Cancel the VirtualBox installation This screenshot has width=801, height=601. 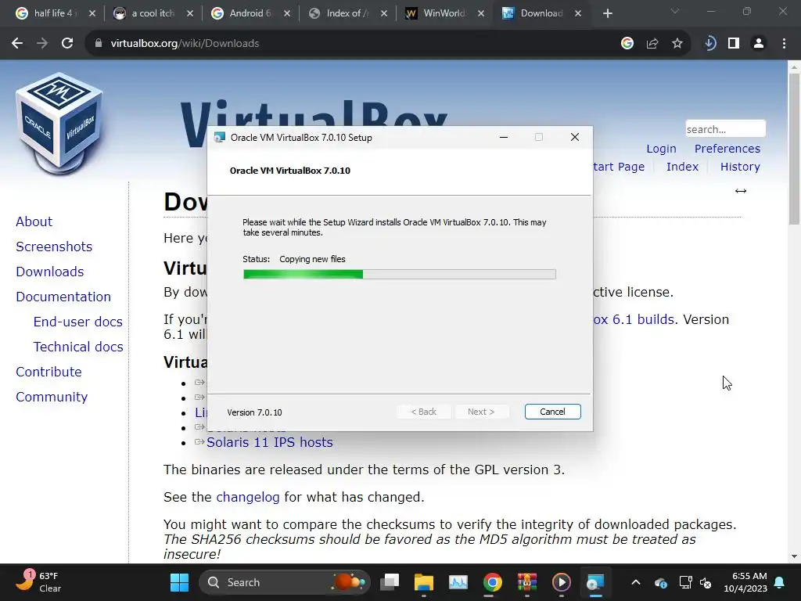coord(552,412)
